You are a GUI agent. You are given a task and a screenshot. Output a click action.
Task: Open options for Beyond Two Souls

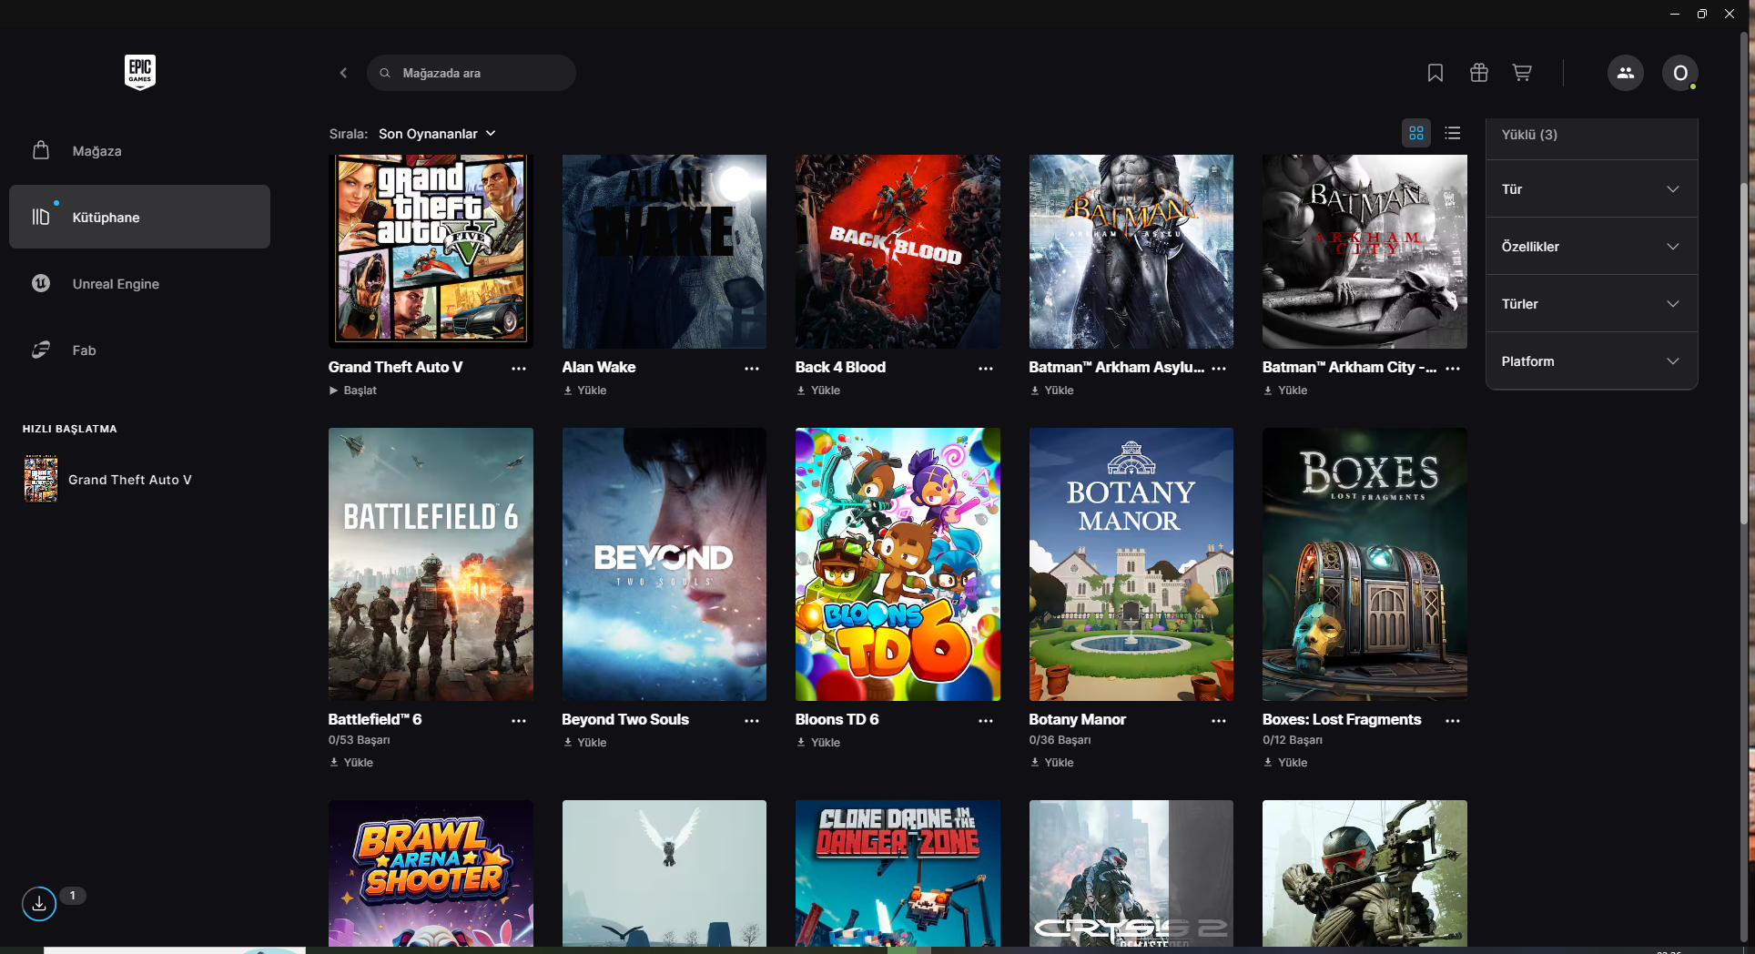pyautogui.click(x=752, y=720)
